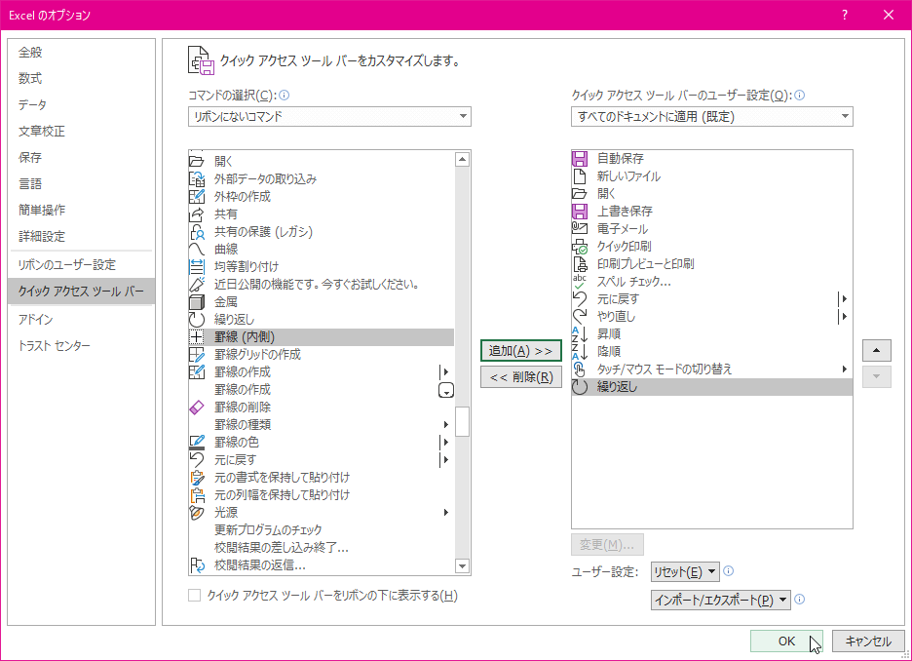Click the 均等割り付け icon
This screenshot has width=912, height=661.
click(197, 266)
